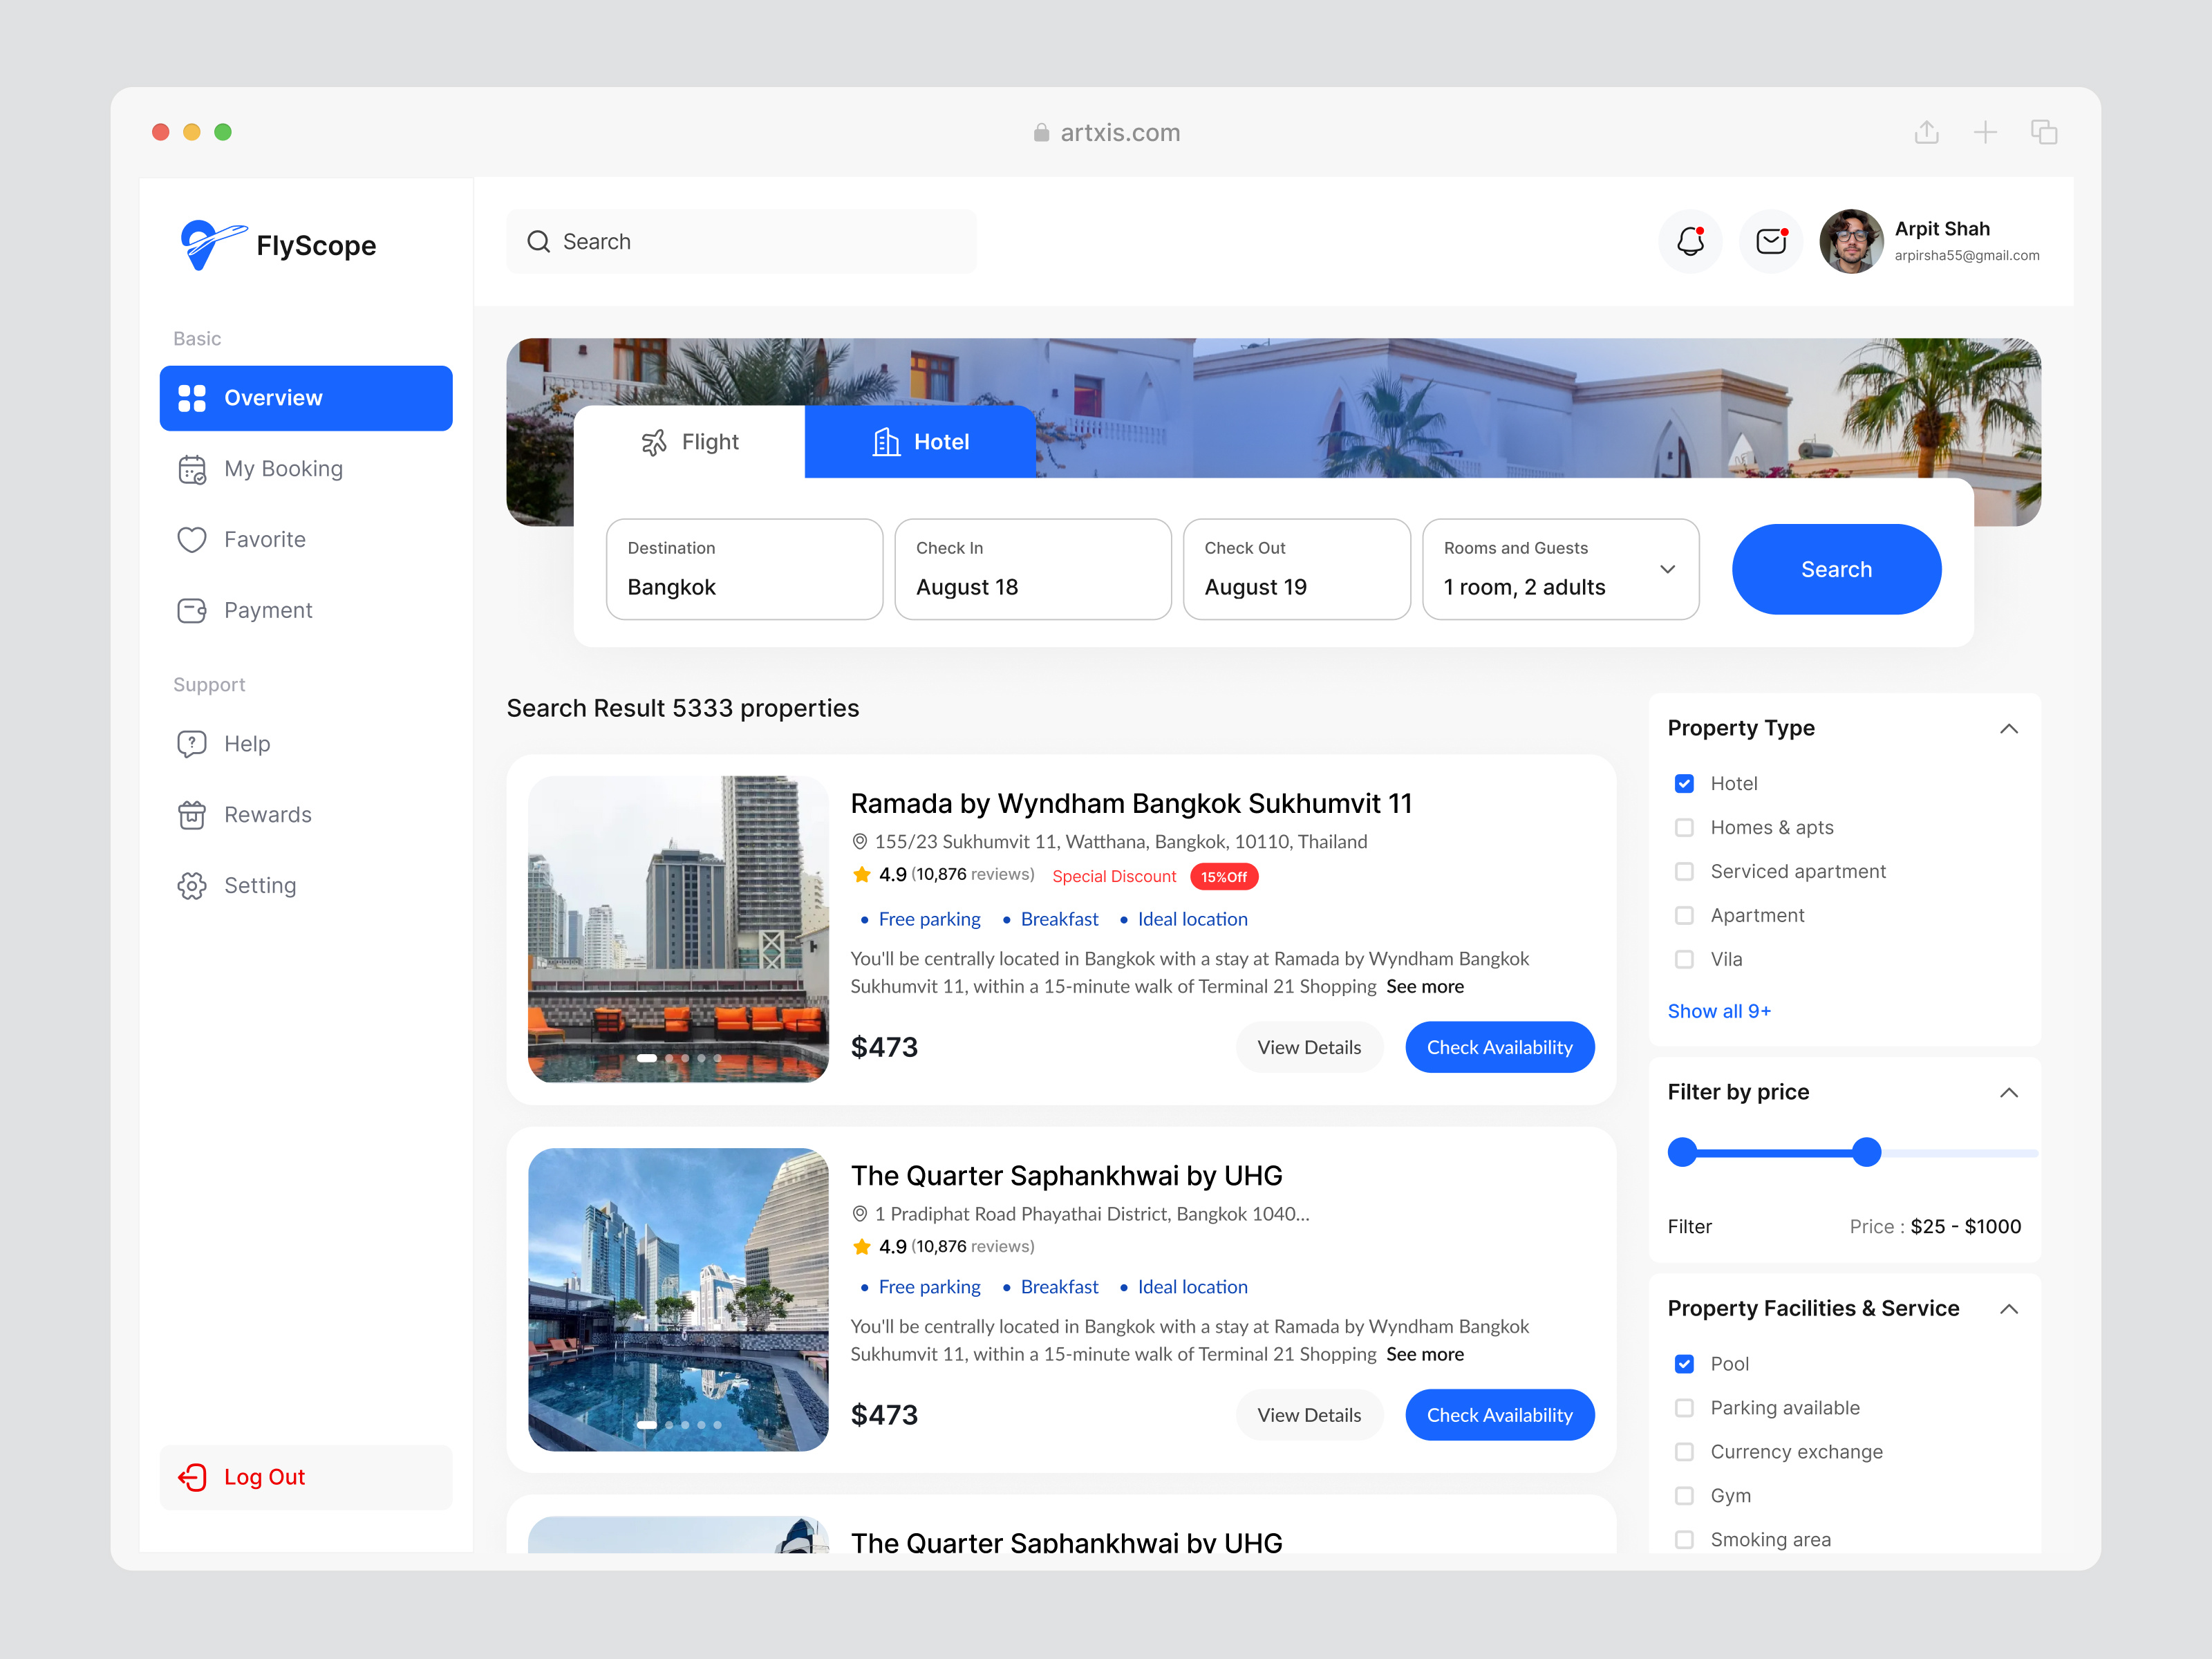
Task: Check the Serviced apartment checkbox
Action: (1684, 872)
